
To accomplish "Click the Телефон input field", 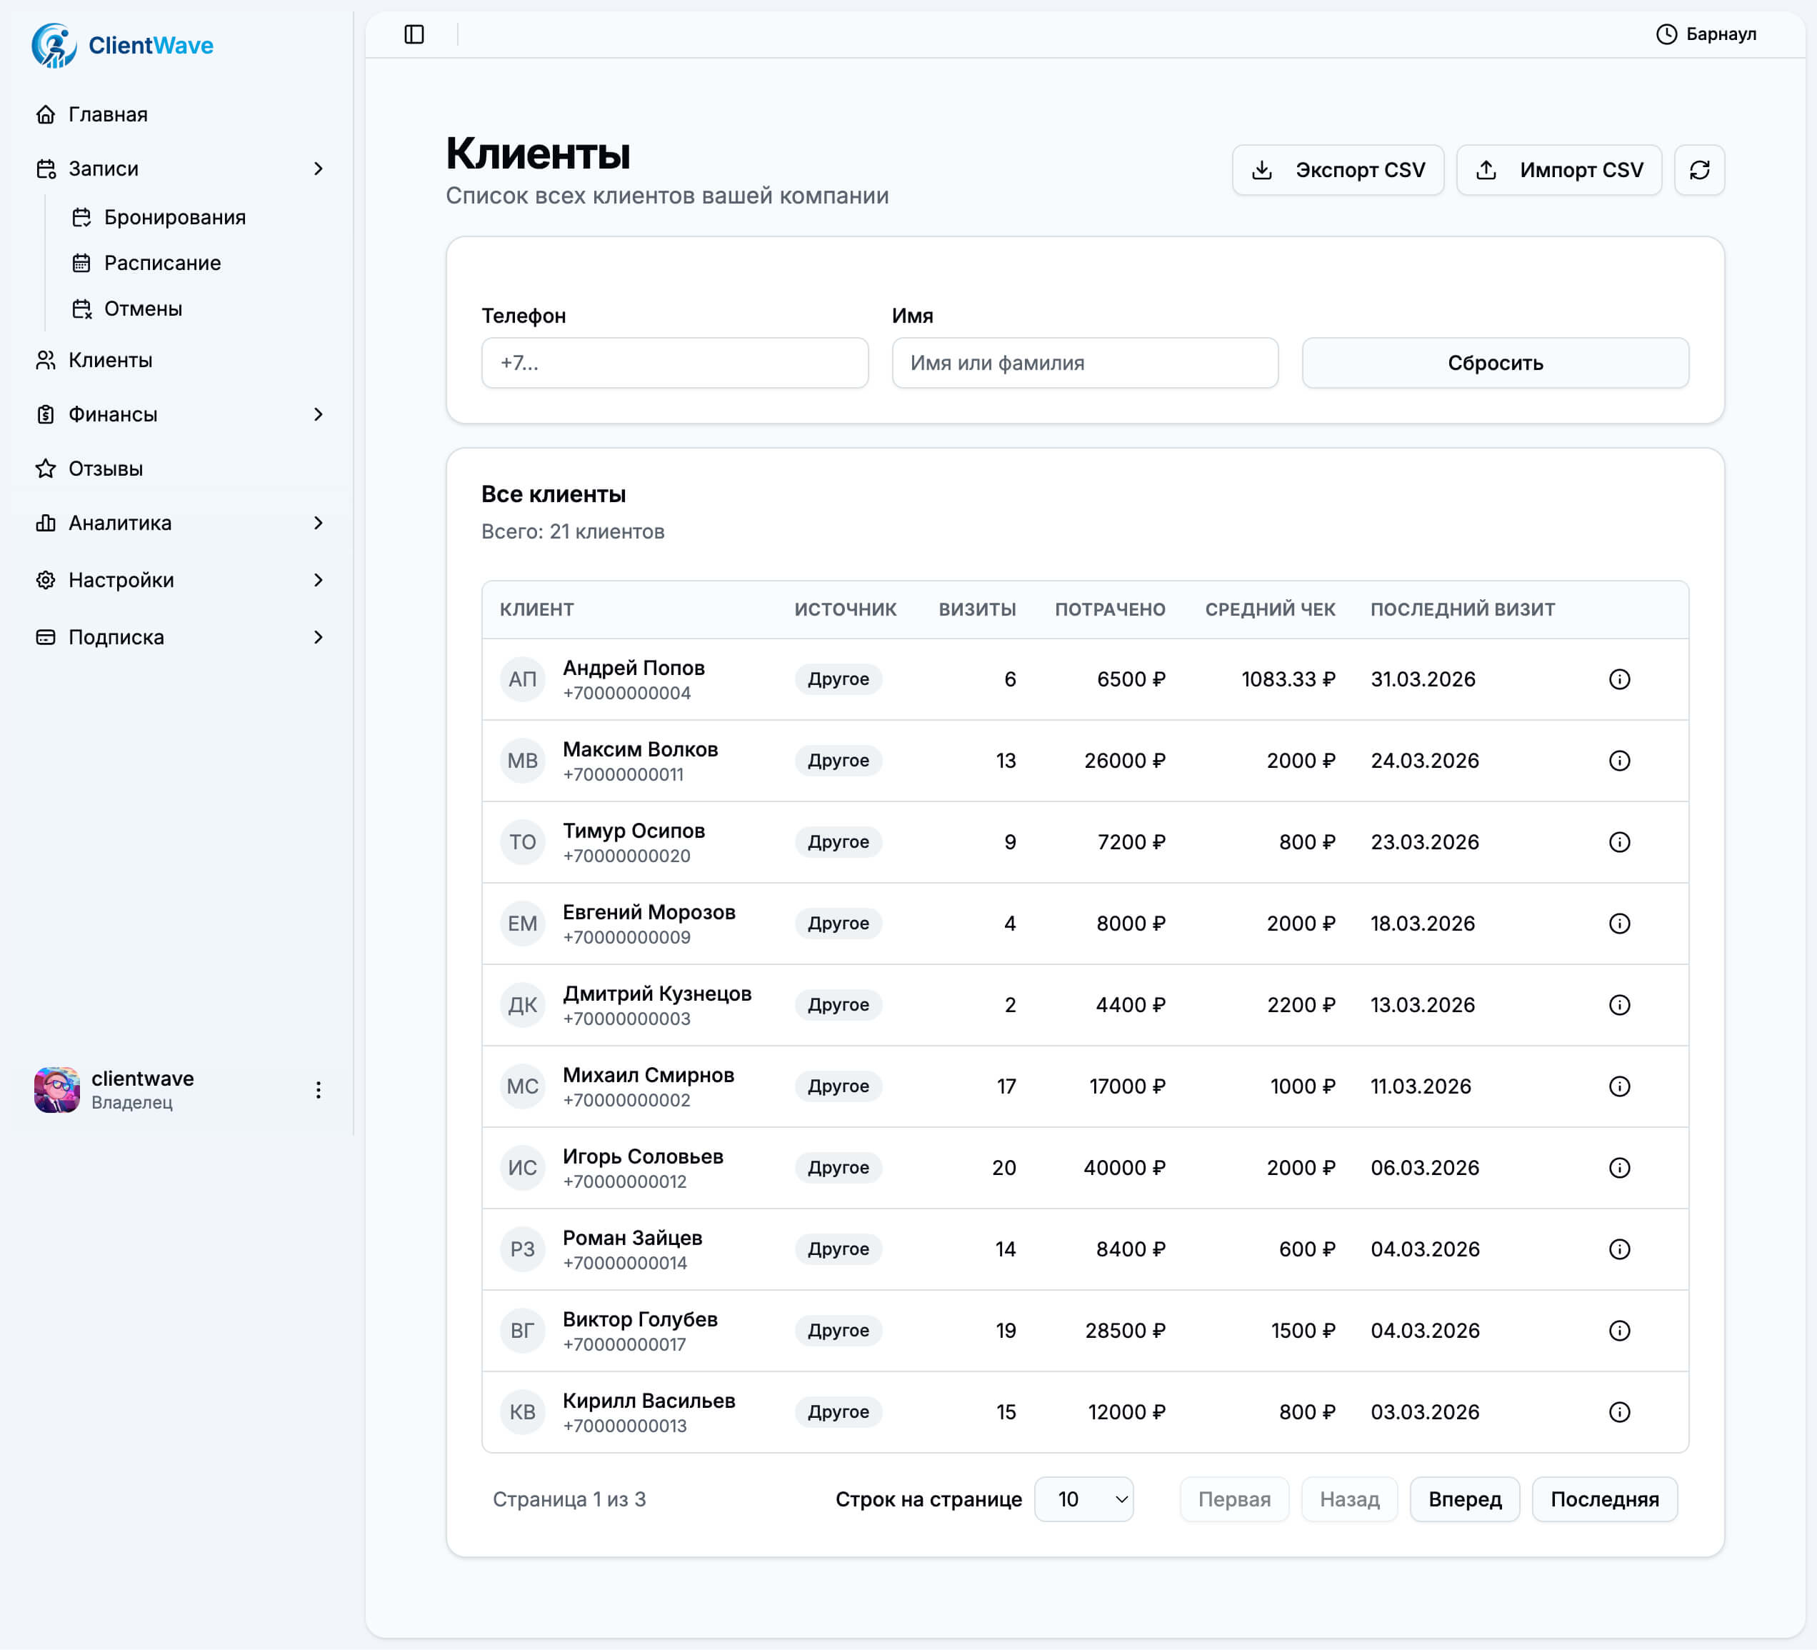I will pyautogui.click(x=674, y=363).
